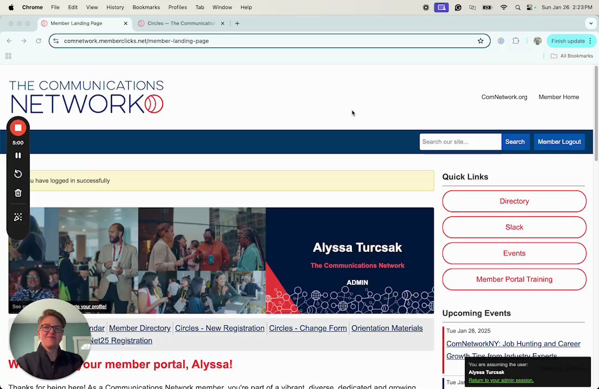Open the Slack quick link
599x389 pixels.
pyautogui.click(x=514, y=227)
